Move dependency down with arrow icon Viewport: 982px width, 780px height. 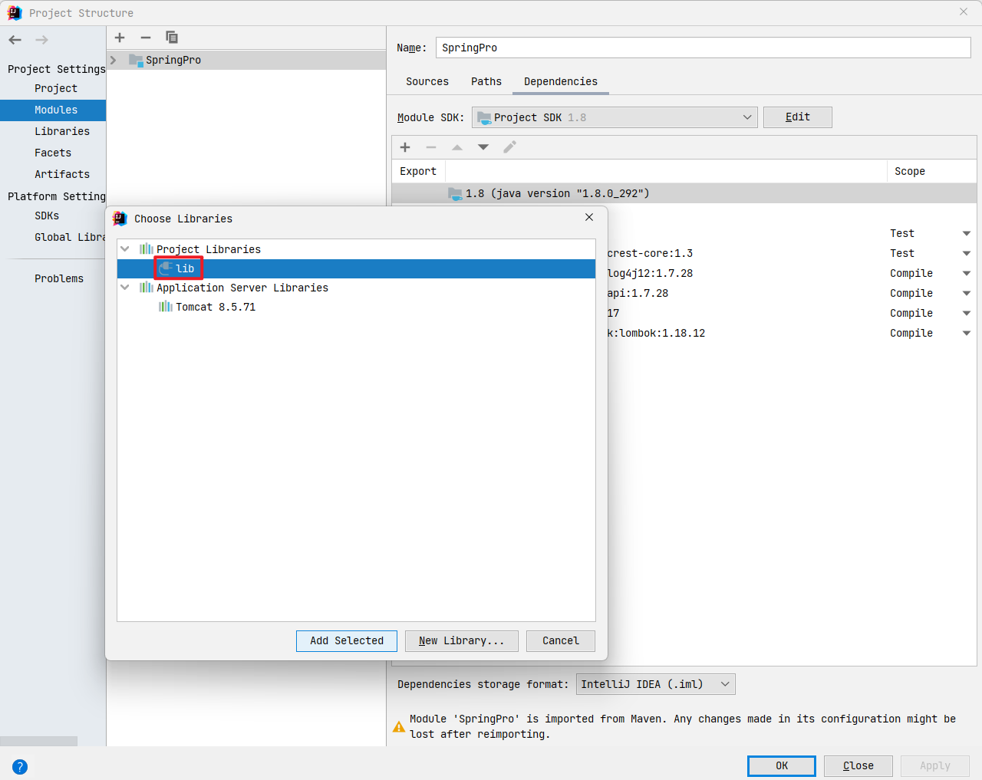(483, 147)
